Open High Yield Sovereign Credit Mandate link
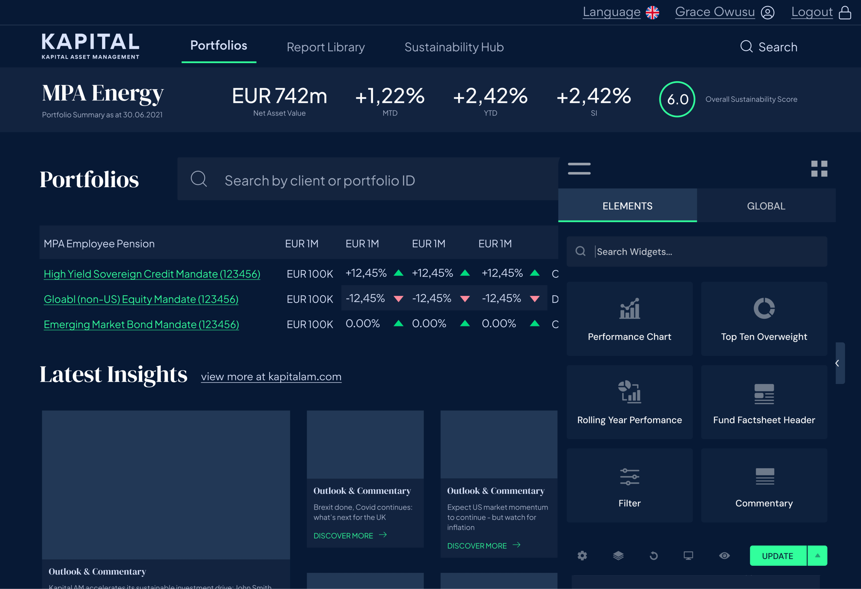 coord(152,274)
